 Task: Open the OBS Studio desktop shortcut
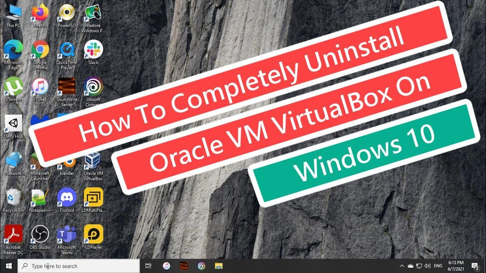click(40, 237)
